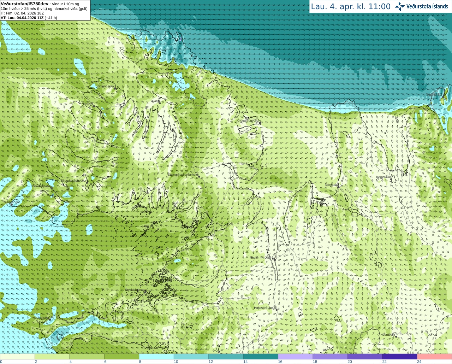Select the Bjargtangar station marker

(x=11, y=205)
